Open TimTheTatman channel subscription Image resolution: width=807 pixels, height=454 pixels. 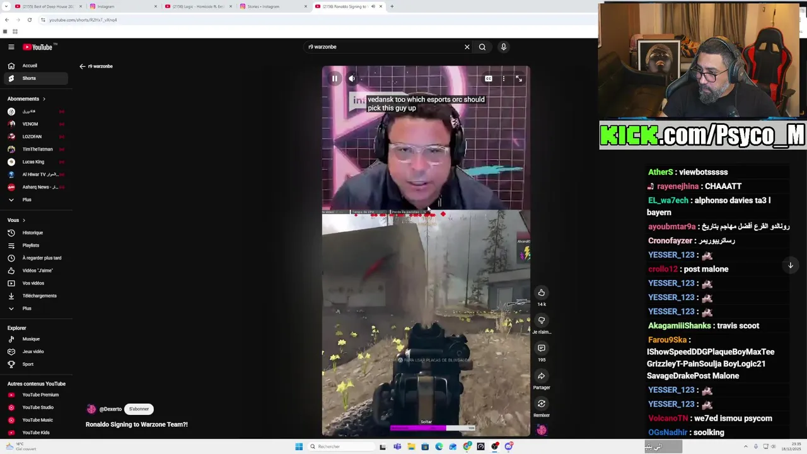[35, 149]
